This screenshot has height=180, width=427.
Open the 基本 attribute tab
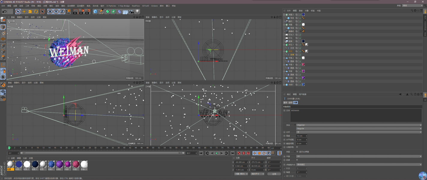(286, 103)
